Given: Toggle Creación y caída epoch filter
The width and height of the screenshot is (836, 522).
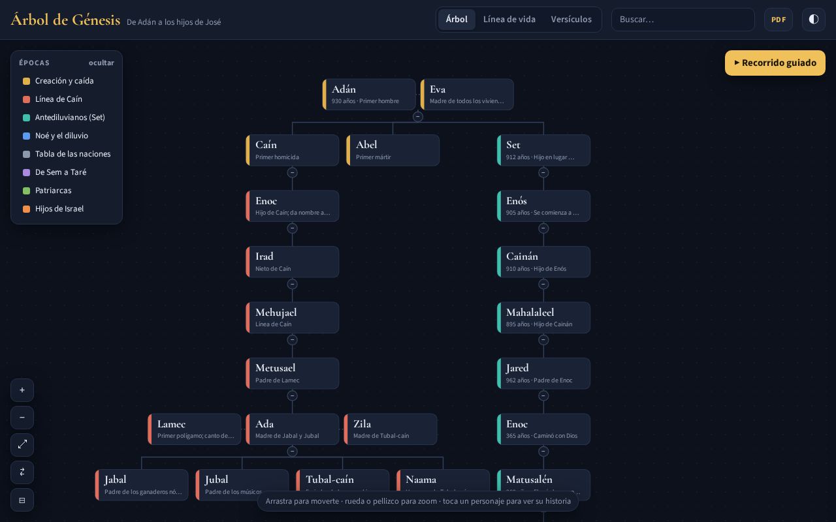Looking at the screenshot, I should (66, 81).
